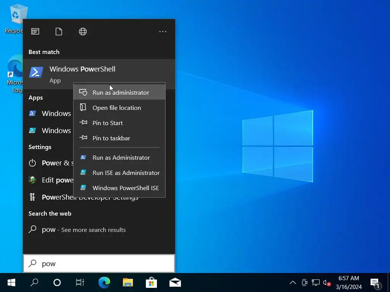The image size is (390, 292).
Task: Choose Run as administrator with shield icon
Action: click(119, 92)
